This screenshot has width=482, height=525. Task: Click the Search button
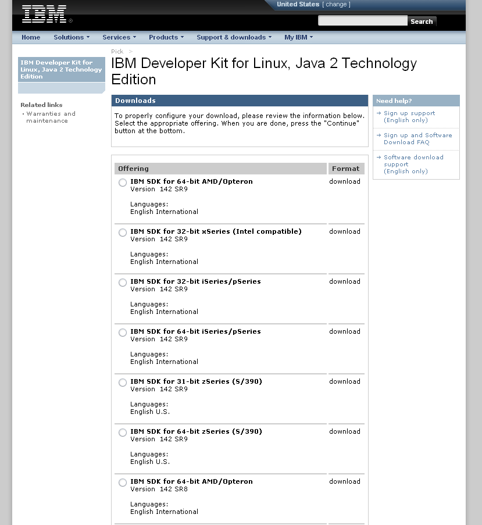coord(422,22)
